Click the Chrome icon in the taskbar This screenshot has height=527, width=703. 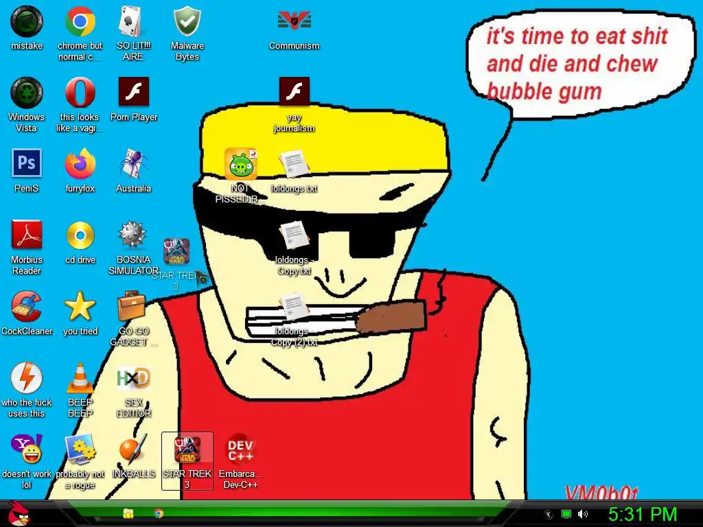[159, 513]
